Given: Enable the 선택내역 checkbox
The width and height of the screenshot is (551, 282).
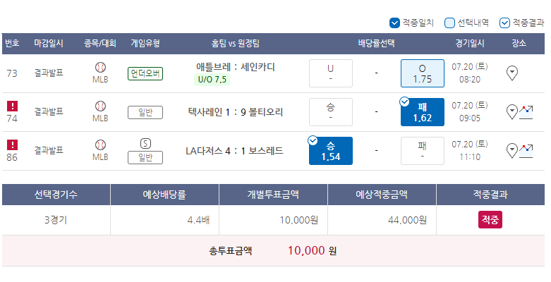Looking at the screenshot, I should [449, 23].
